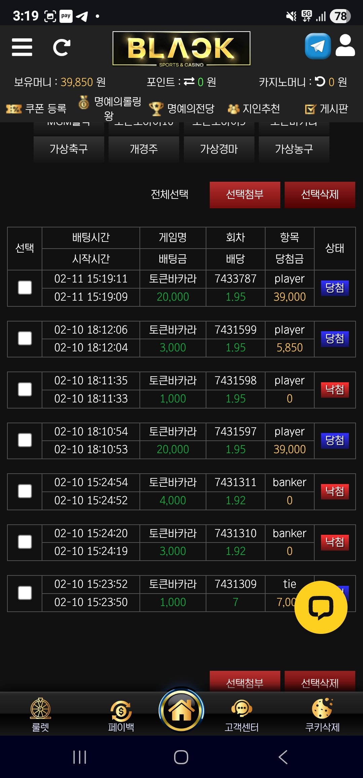Toggle the checkbox for tie bet 7431309
Viewport: 363px width, 778px height.
(x=25, y=593)
